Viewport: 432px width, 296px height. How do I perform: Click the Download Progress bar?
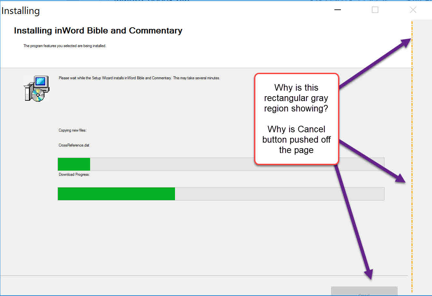point(221,194)
